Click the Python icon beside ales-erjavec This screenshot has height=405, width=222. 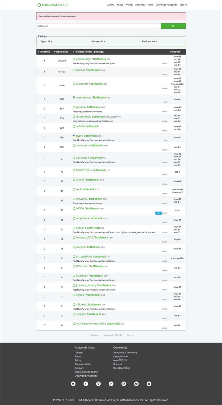tap(74, 97)
